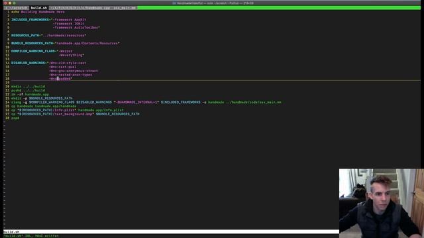The image size is (424, 238).
Task: Click the 'test_background.bmp' path string
Action: click(x=74, y=114)
